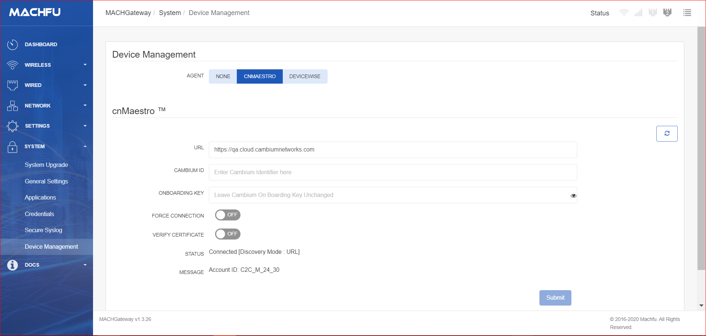This screenshot has height=336, width=706.
Task: Click the Submit button
Action: point(555,297)
